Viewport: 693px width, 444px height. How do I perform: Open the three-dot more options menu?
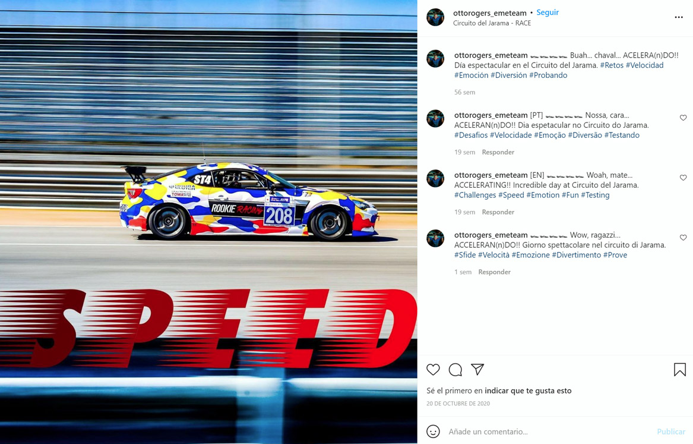click(679, 17)
